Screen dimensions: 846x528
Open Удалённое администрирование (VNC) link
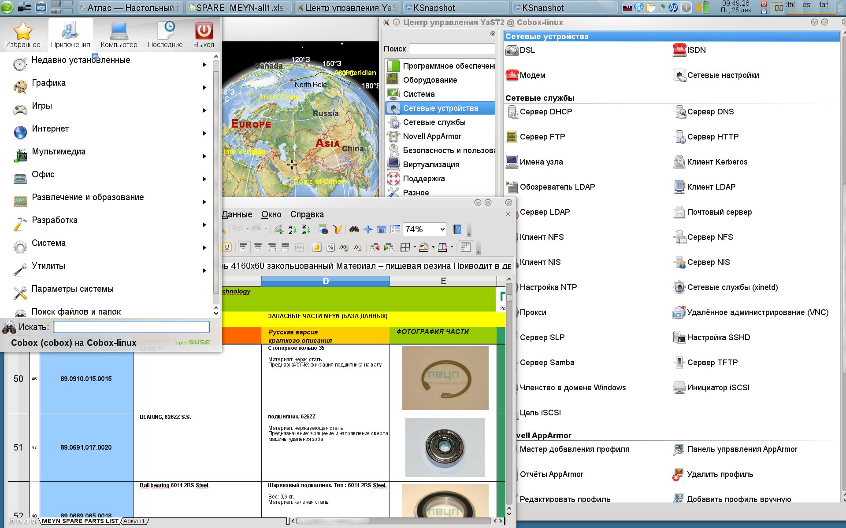[x=757, y=312]
